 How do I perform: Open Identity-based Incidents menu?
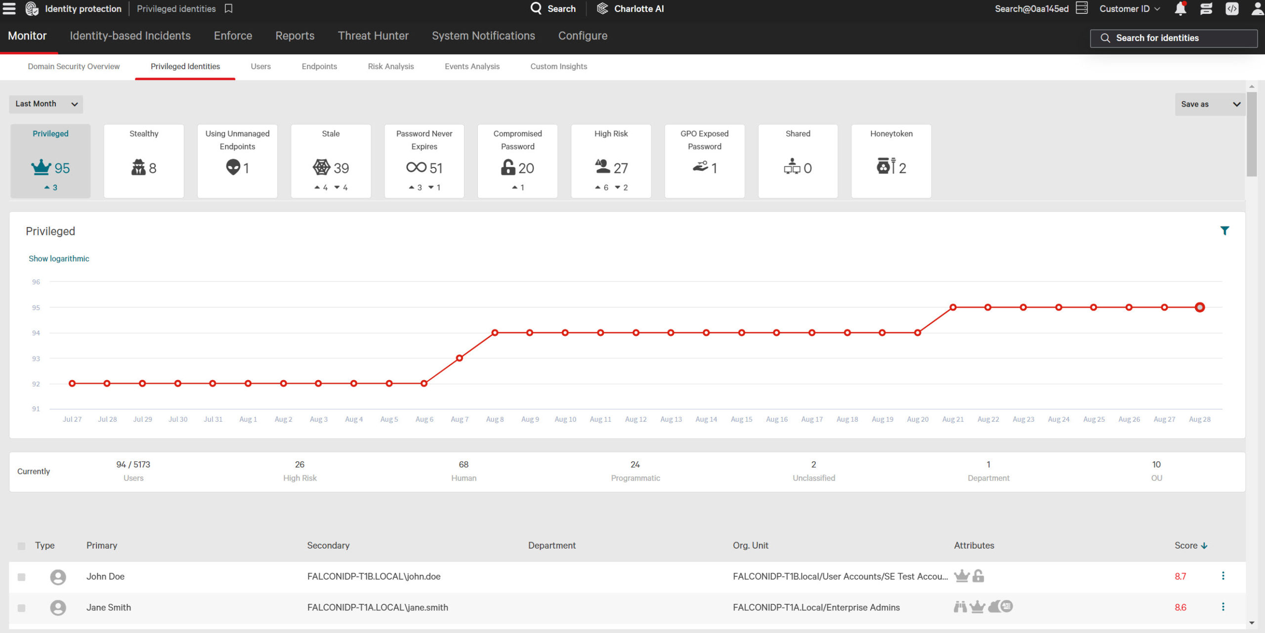[x=130, y=36]
